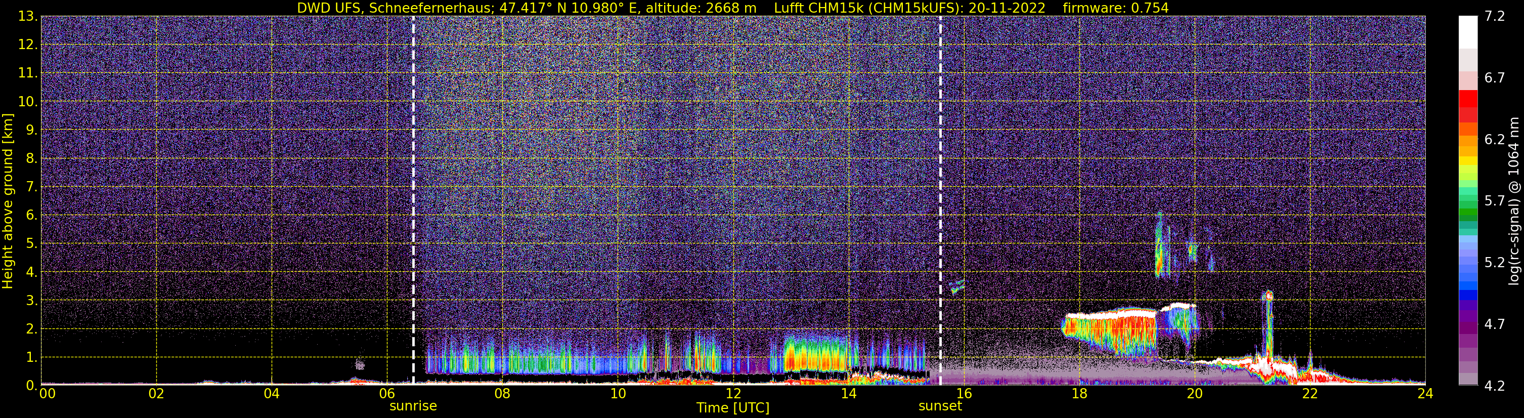Click 'firmware: 0.754' in the title
The image size is (1524, 418).
click(1115, 8)
